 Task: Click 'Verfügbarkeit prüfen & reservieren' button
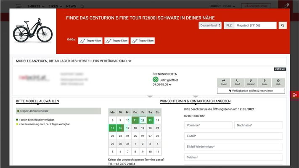coord(251,91)
